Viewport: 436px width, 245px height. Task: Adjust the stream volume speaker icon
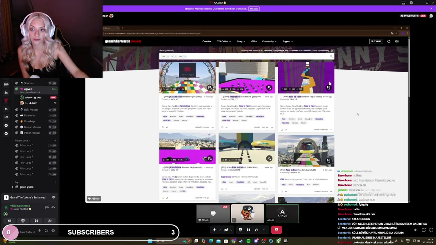(x=416, y=230)
